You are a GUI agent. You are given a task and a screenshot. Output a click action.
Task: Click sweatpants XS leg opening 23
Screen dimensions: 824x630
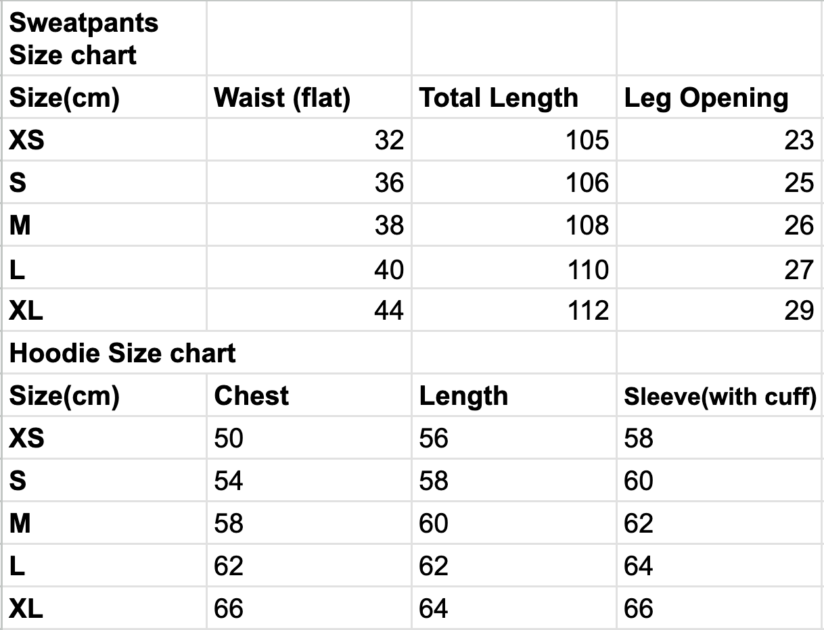798,140
